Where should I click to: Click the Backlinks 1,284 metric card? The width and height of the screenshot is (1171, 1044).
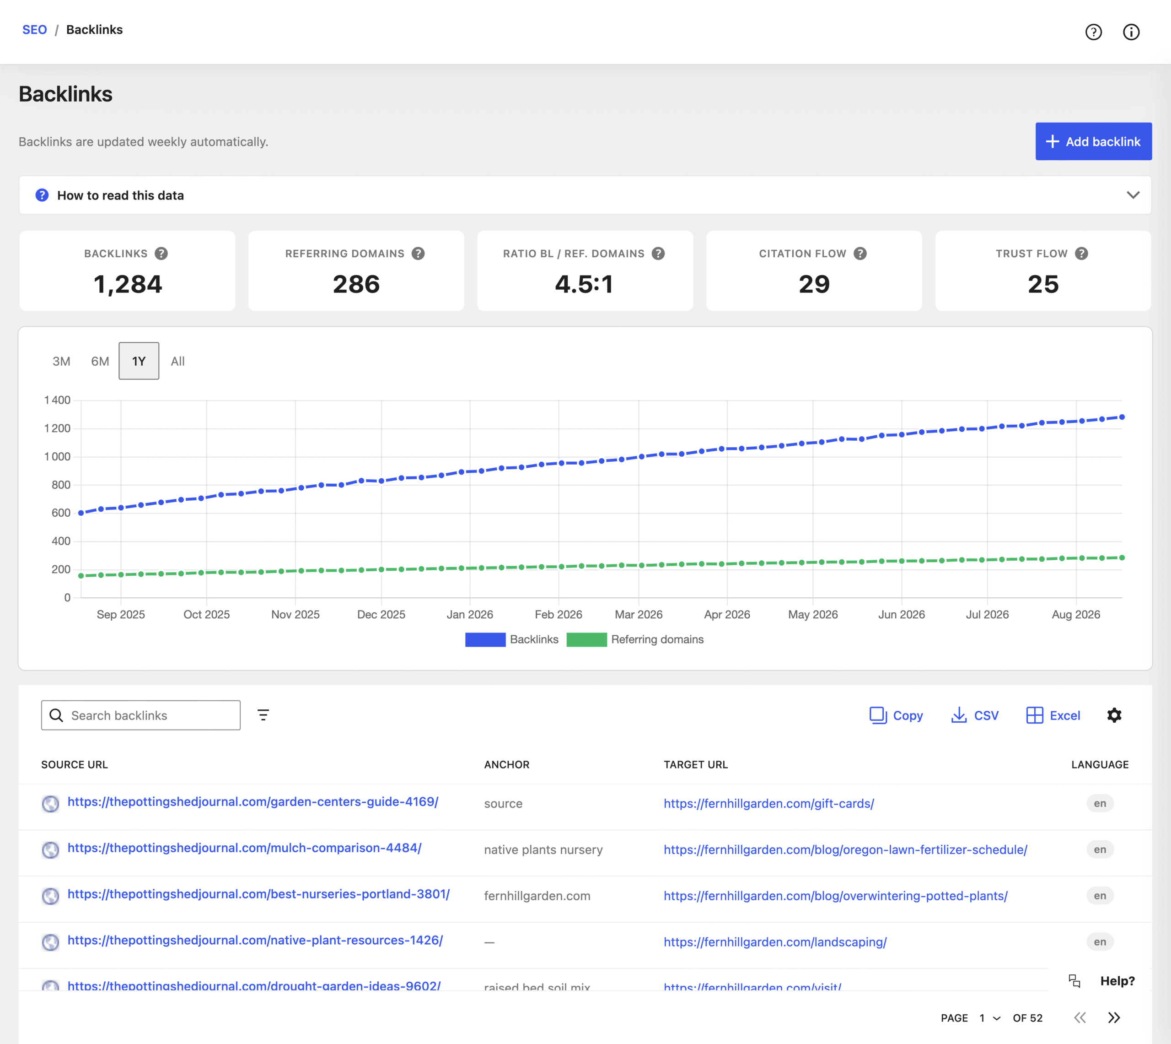point(127,271)
